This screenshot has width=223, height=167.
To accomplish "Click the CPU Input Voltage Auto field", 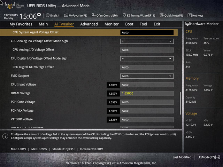I will [x=147, y=85].
